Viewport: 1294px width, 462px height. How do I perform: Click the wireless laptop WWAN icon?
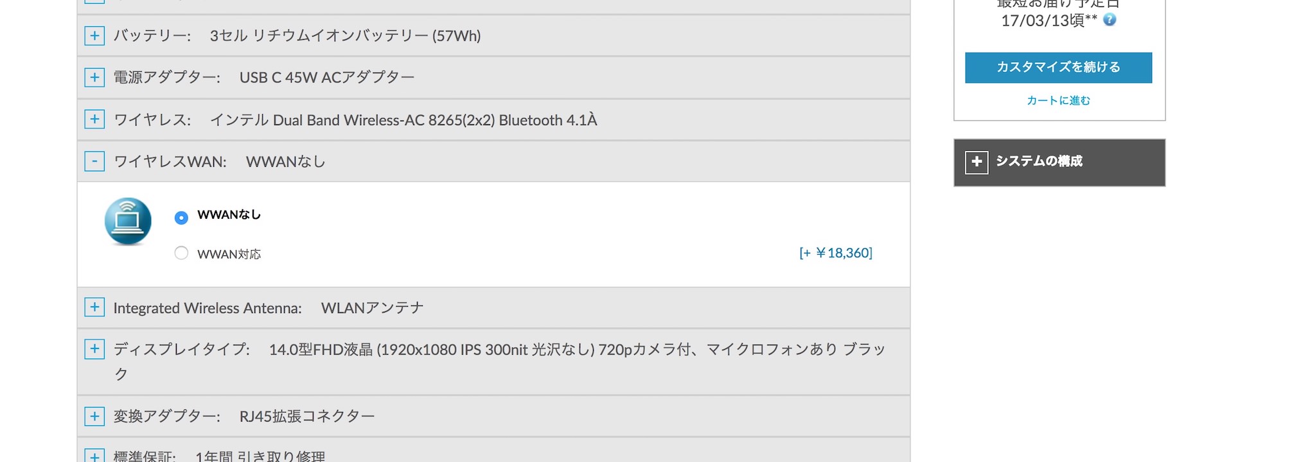(128, 221)
